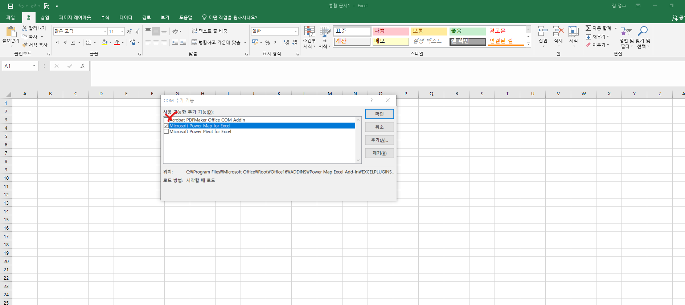Click the Insert Function fx icon
This screenshot has height=305, width=685.
point(83,66)
